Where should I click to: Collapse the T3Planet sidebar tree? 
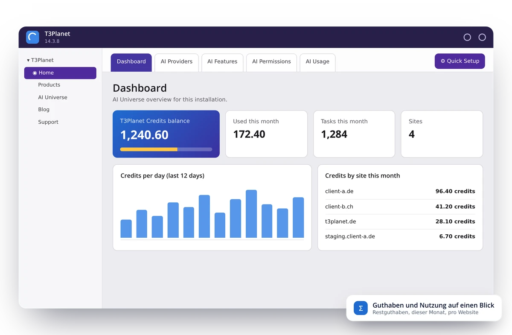pos(28,60)
